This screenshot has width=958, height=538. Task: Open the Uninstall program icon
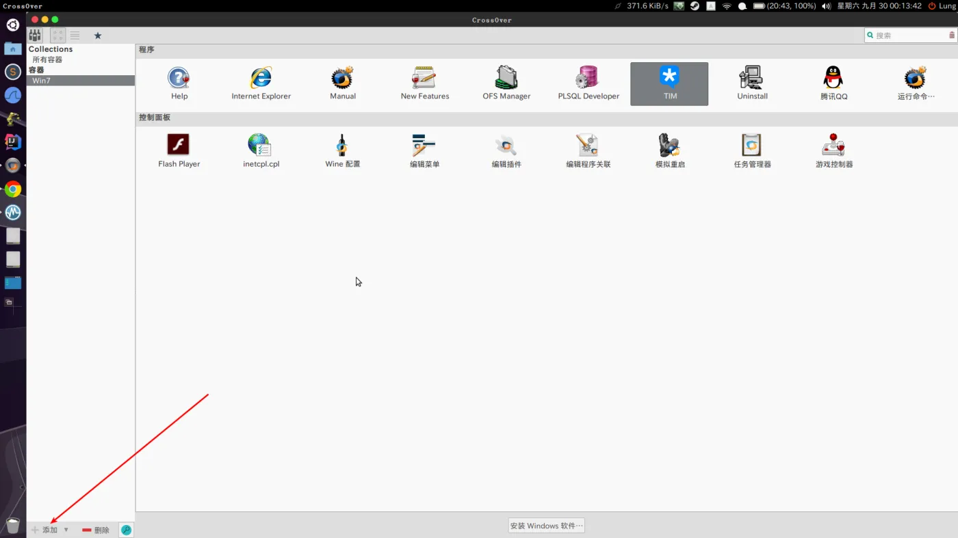(752, 83)
